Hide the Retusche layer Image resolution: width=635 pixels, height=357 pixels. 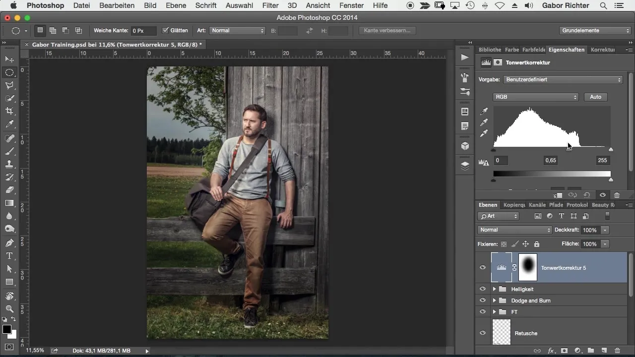tap(483, 333)
